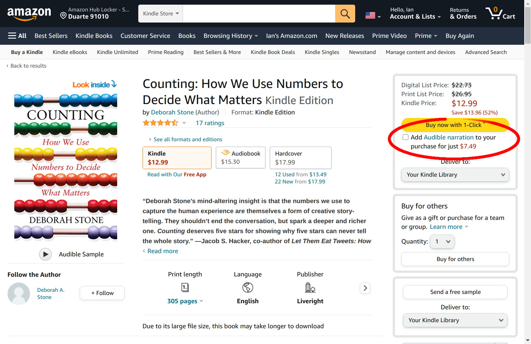Follow author Deborah A. Stone
Viewport: 531px width, 344px height.
102,293
